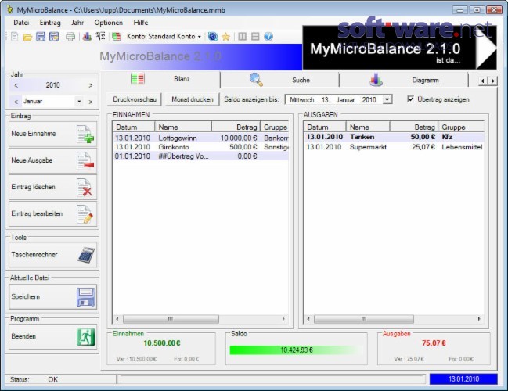Open the Eintrag menu
This screenshot has width=508, height=391.
pos(50,23)
